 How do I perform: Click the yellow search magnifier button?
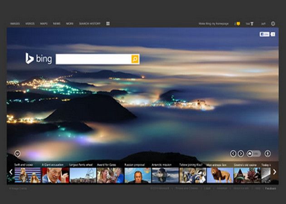tap(135, 59)
